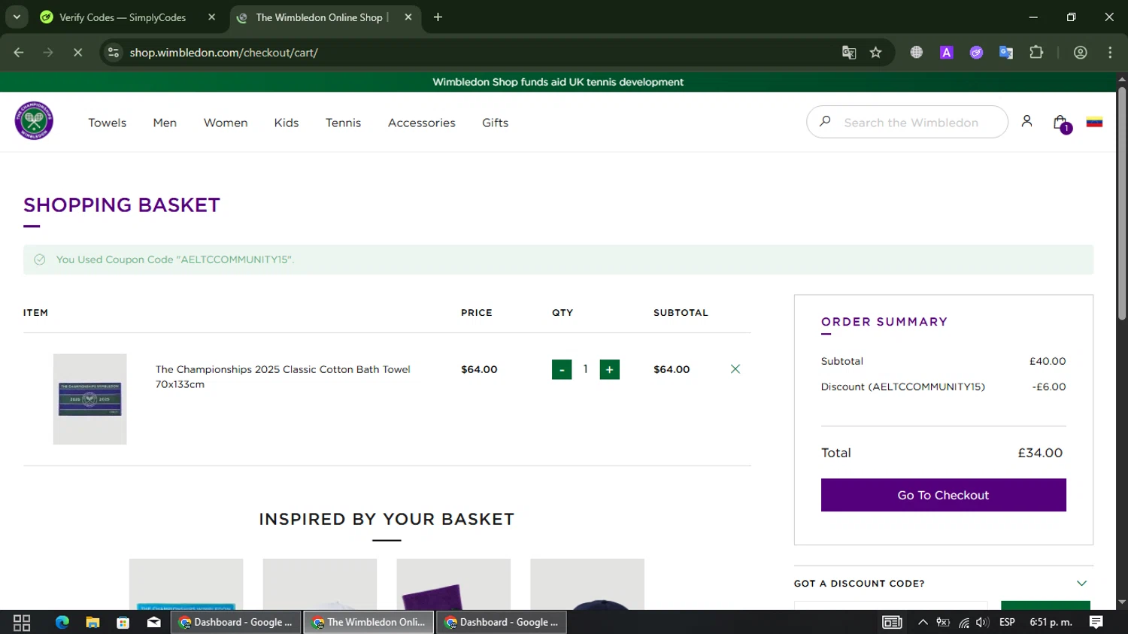Open Microsoft Store from taskbar
The width and height of the screenshot is (1128, 634).
pyautogui.click(x=123, y=622)
